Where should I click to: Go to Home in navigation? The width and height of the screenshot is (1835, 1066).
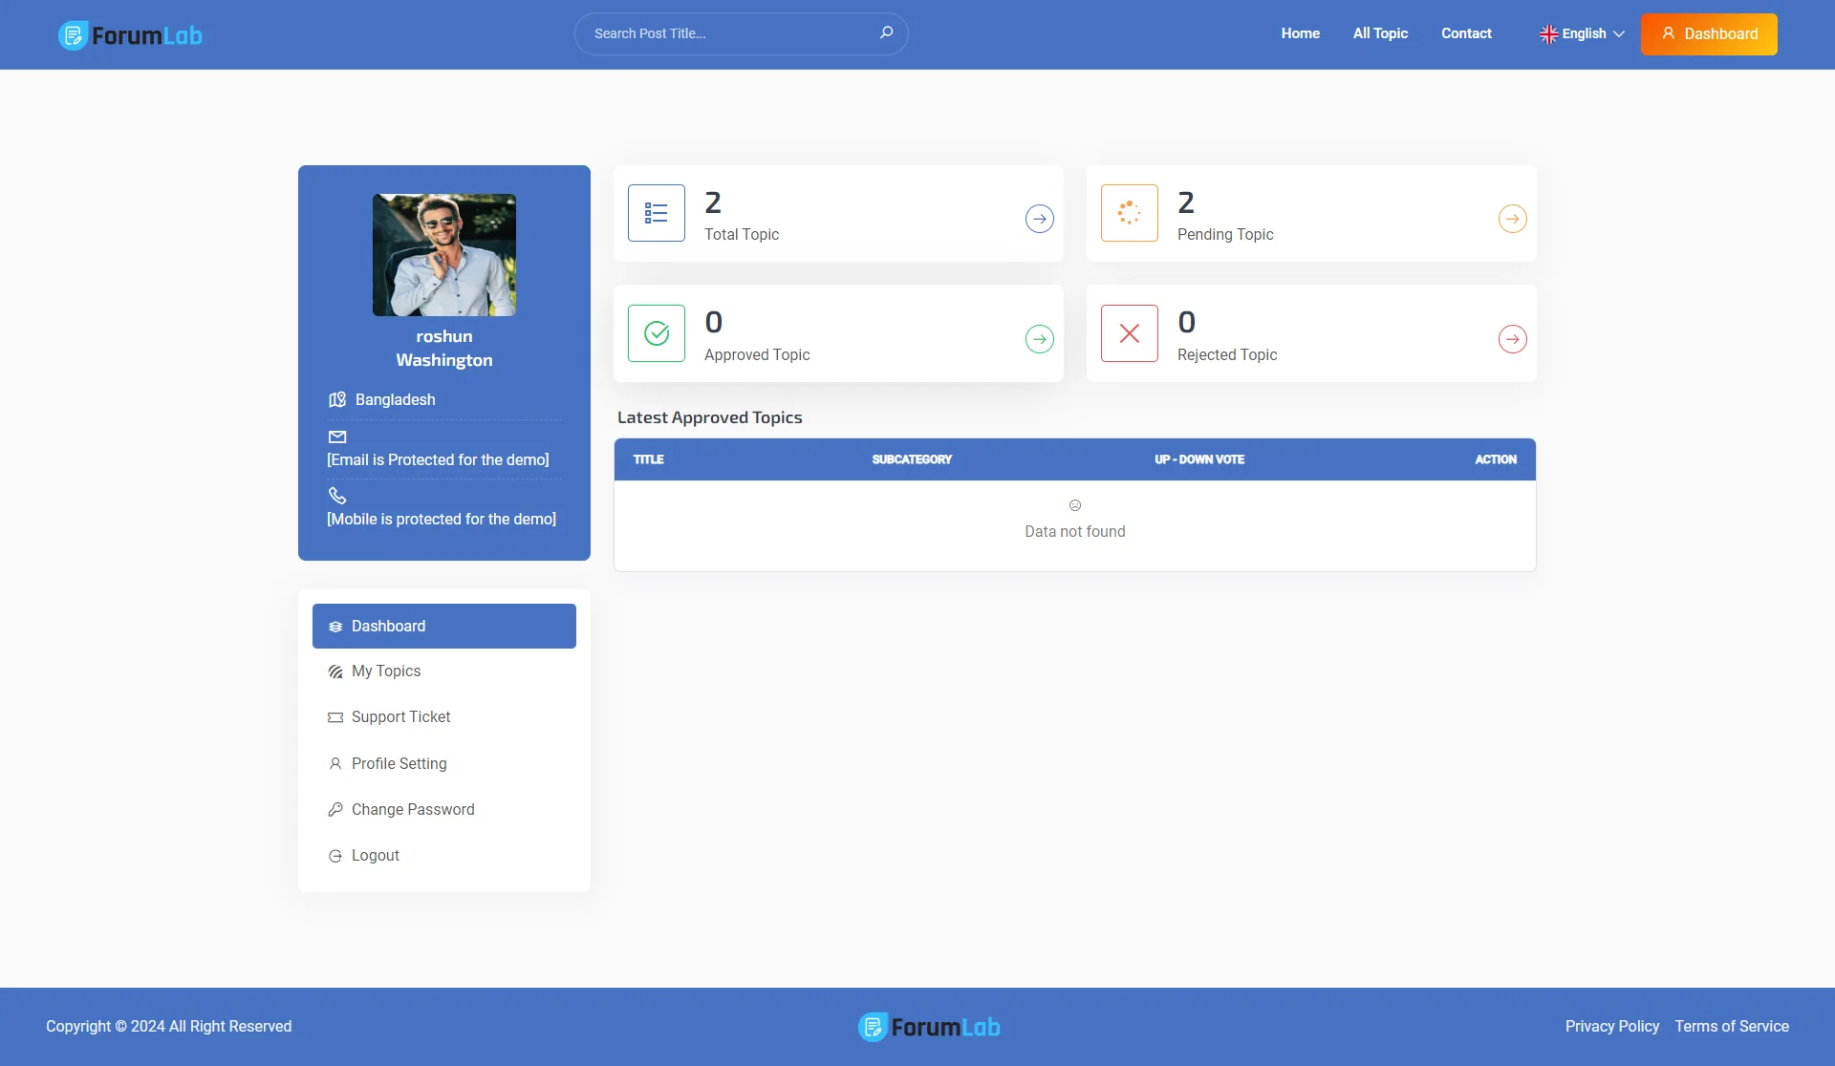coord(1300,33)
